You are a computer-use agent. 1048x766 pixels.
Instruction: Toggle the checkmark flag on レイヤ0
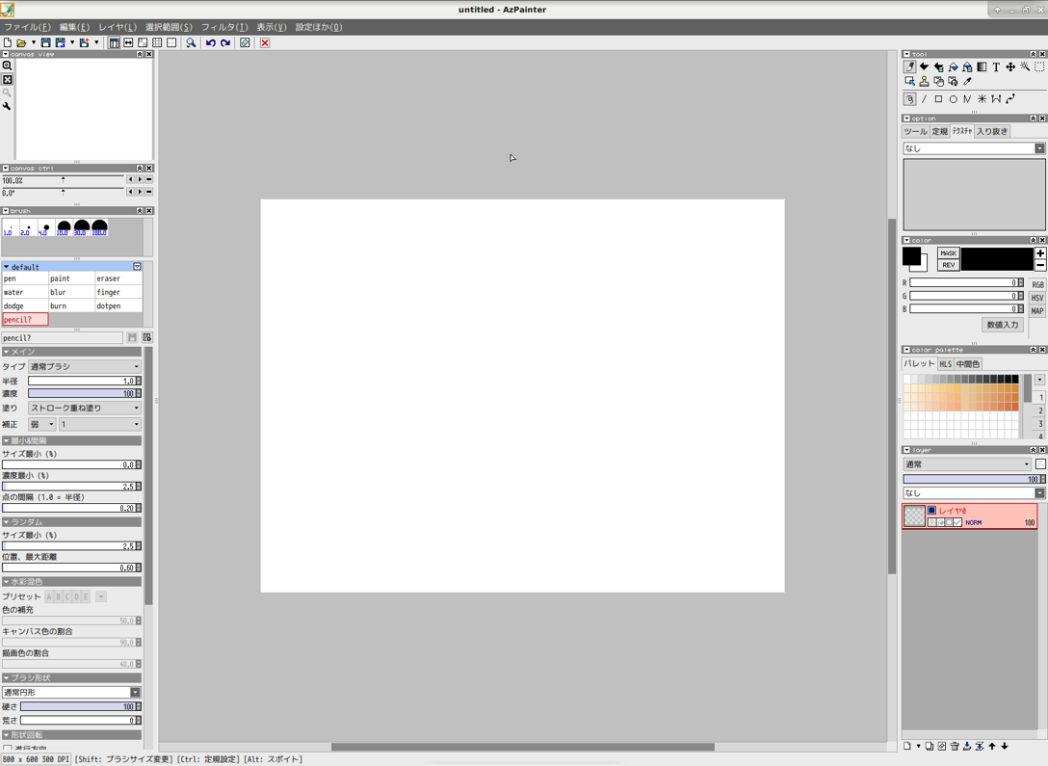tap(957, 522)
